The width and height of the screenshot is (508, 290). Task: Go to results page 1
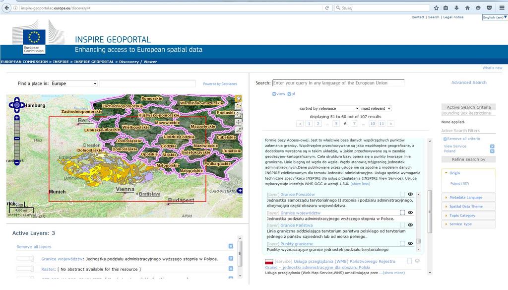309,124
